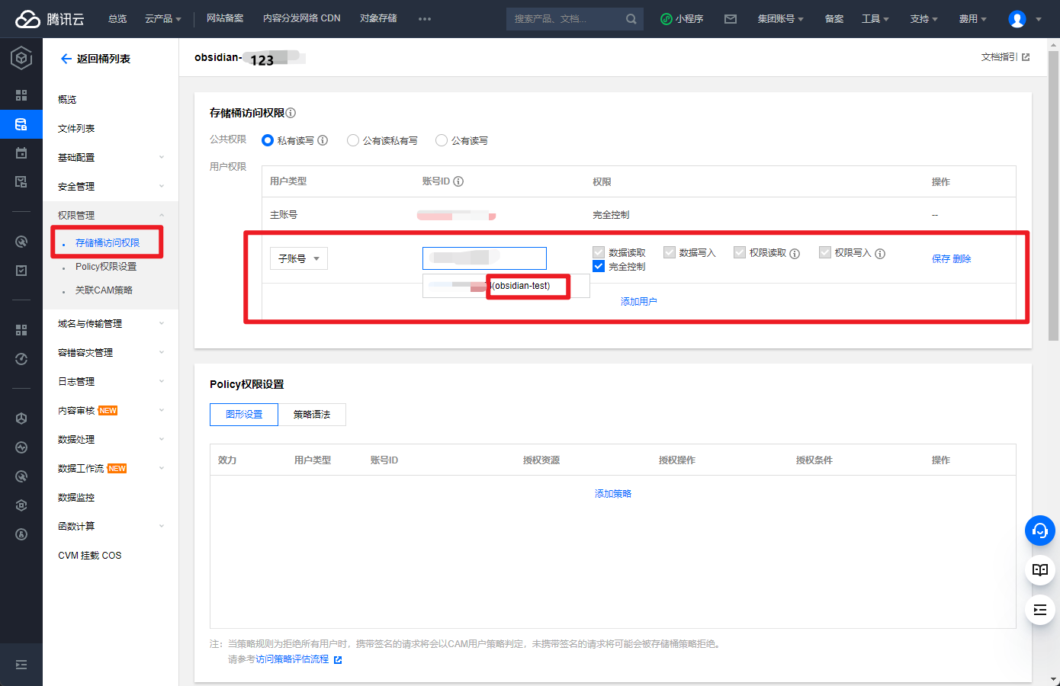
Task: Click the back arrow to bucket list
Action: (x=66, y=59)
